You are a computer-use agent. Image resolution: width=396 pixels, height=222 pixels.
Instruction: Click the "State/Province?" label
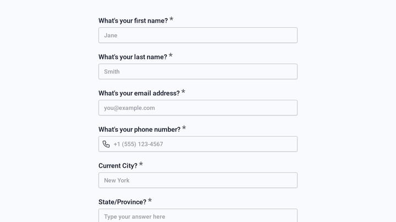(x=122, y=202)
